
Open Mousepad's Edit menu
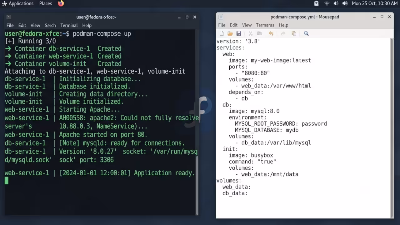[x=234, y=25]
